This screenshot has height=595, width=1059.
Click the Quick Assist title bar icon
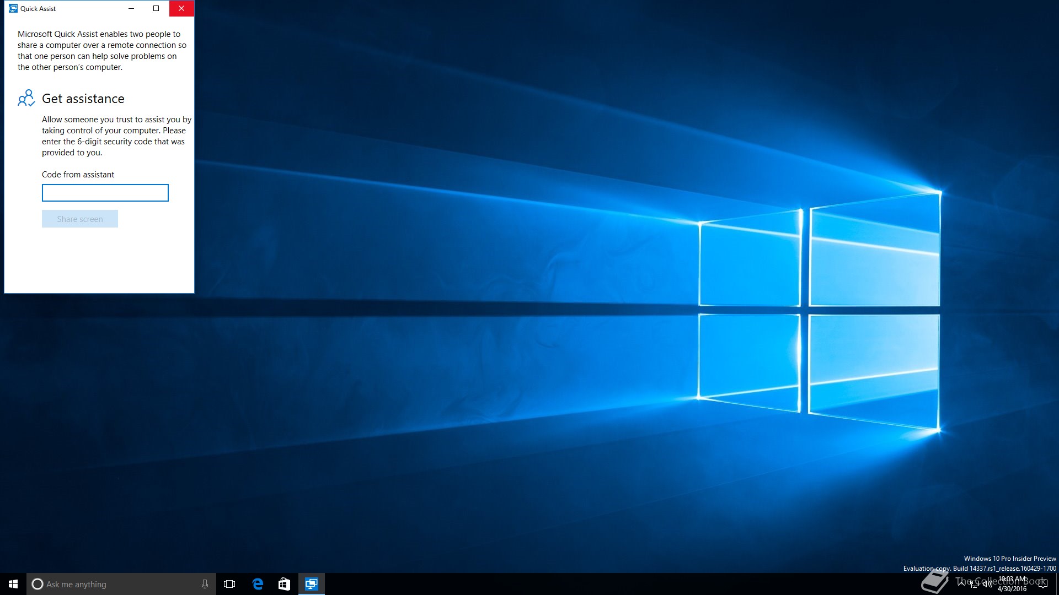pyautogui.click(x=13, y=8)
